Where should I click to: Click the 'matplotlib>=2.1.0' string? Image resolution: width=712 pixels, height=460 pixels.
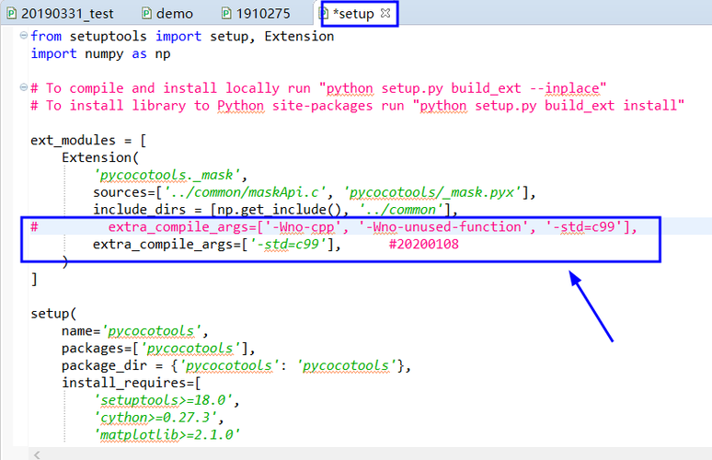coord(167,434)
